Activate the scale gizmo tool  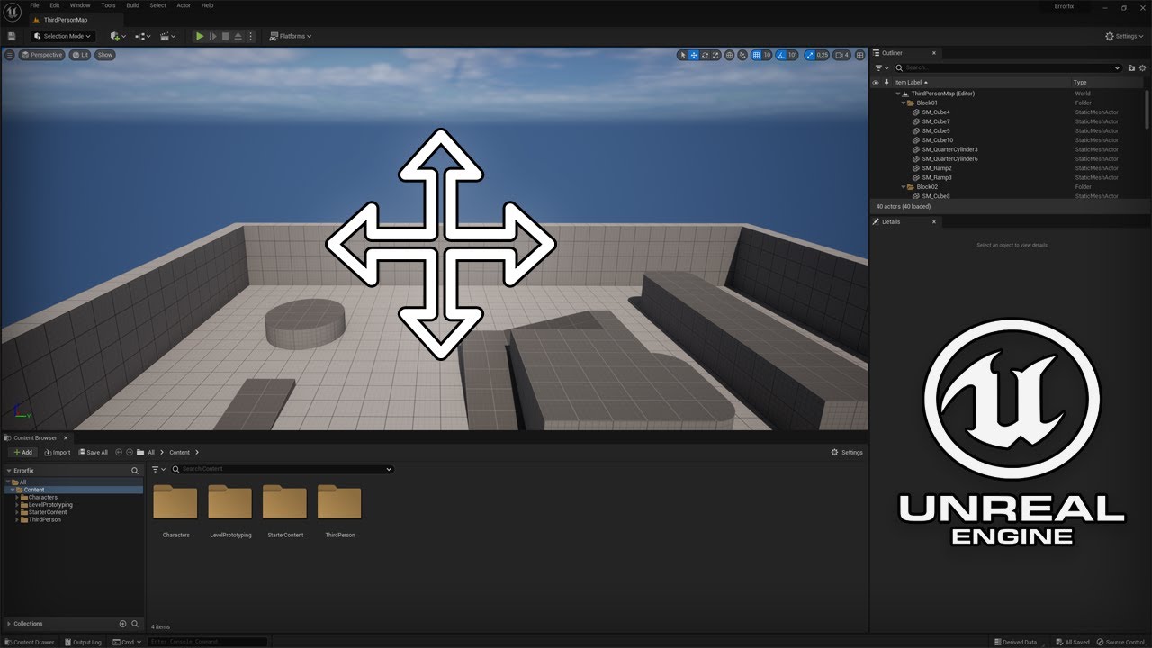(x=715, y=55)
